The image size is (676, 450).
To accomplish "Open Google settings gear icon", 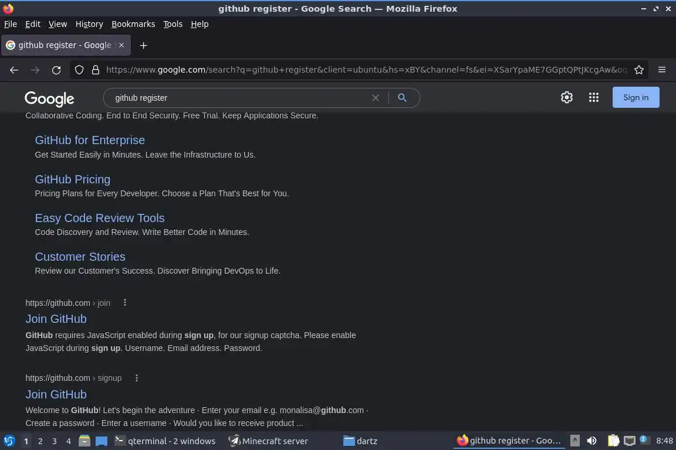I will (566, 97).
